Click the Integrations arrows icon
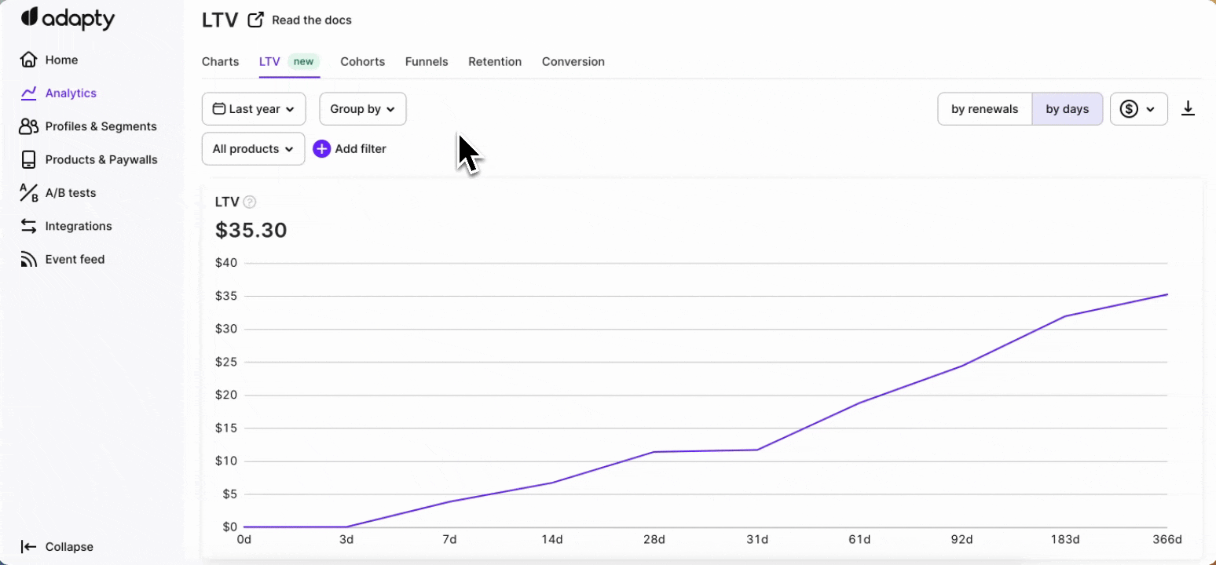Screen dimensions: 1216x565 pos(28,226)
